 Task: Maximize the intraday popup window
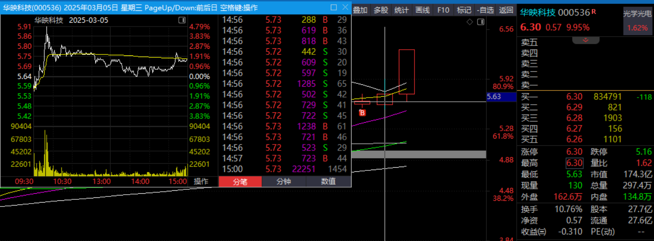point(333,8)
